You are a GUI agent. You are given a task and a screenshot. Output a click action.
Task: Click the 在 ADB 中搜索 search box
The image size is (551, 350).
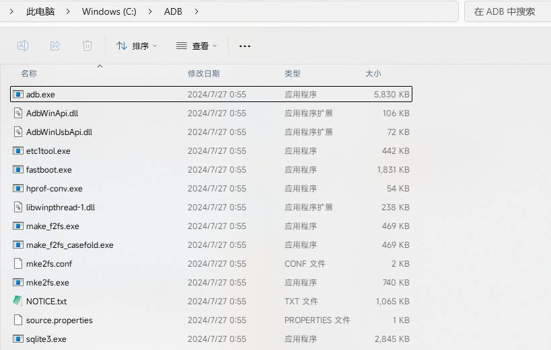[507, 11]
